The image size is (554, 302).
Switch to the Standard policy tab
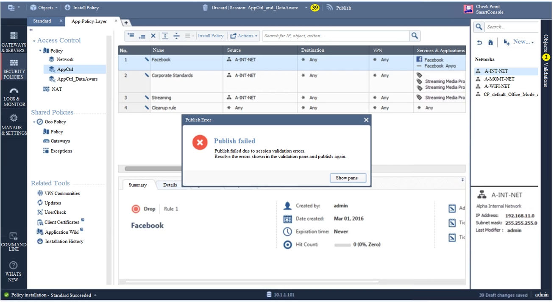(42, 21)
